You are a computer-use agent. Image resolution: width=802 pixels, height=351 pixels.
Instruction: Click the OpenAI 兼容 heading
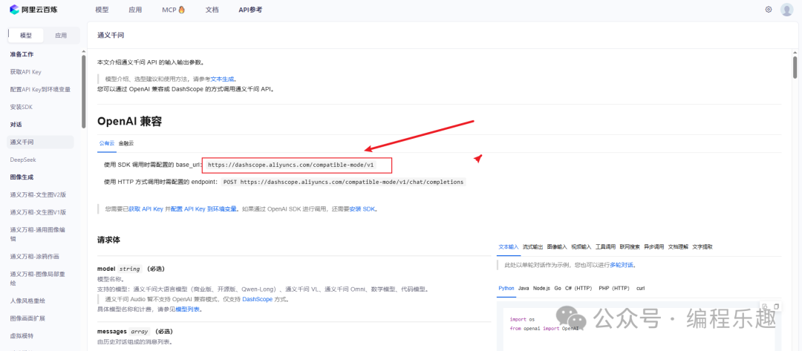(x=130, y=121)
